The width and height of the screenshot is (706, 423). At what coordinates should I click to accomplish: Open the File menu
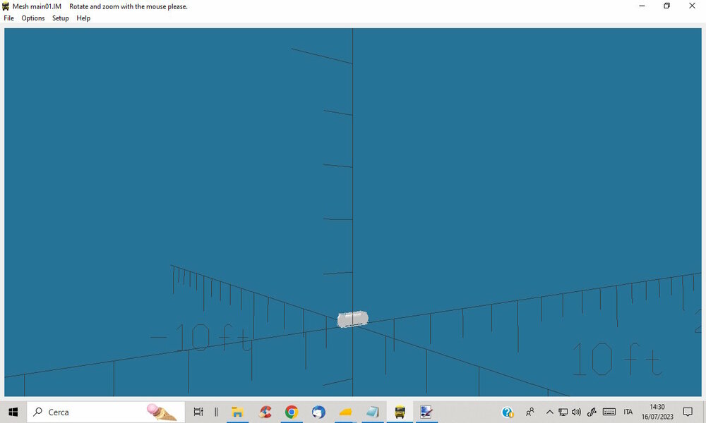[x=8, y=18]
